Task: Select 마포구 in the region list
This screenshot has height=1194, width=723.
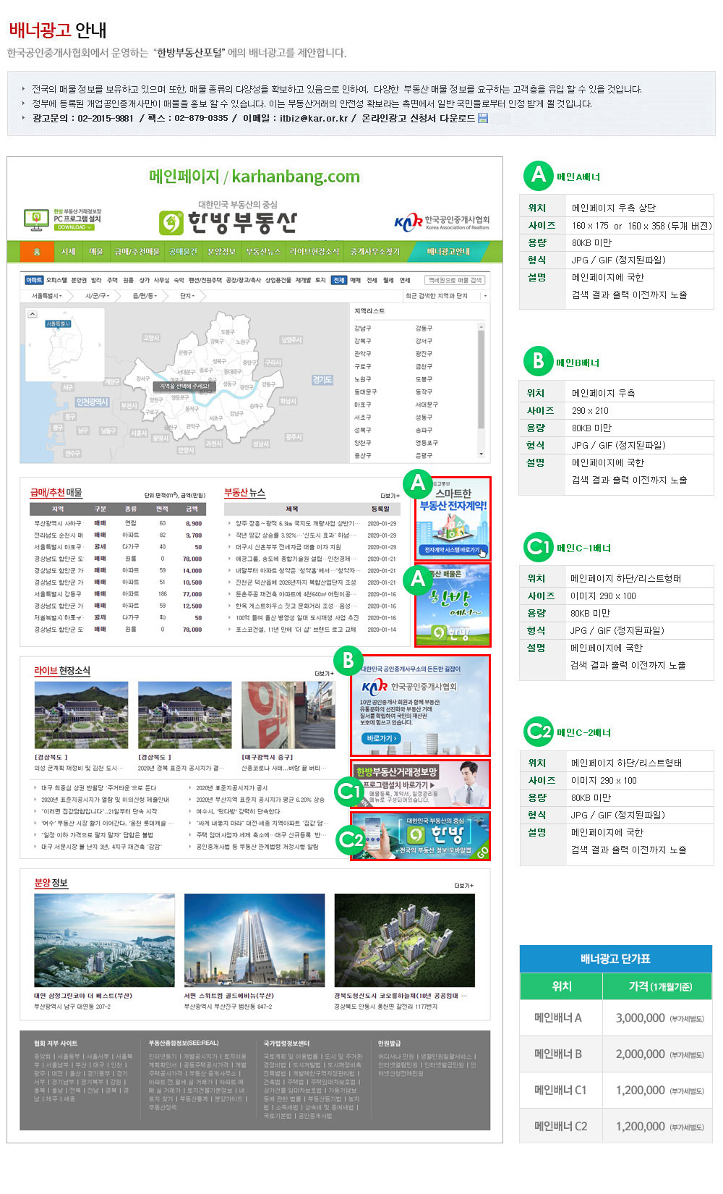Action: 362,405
